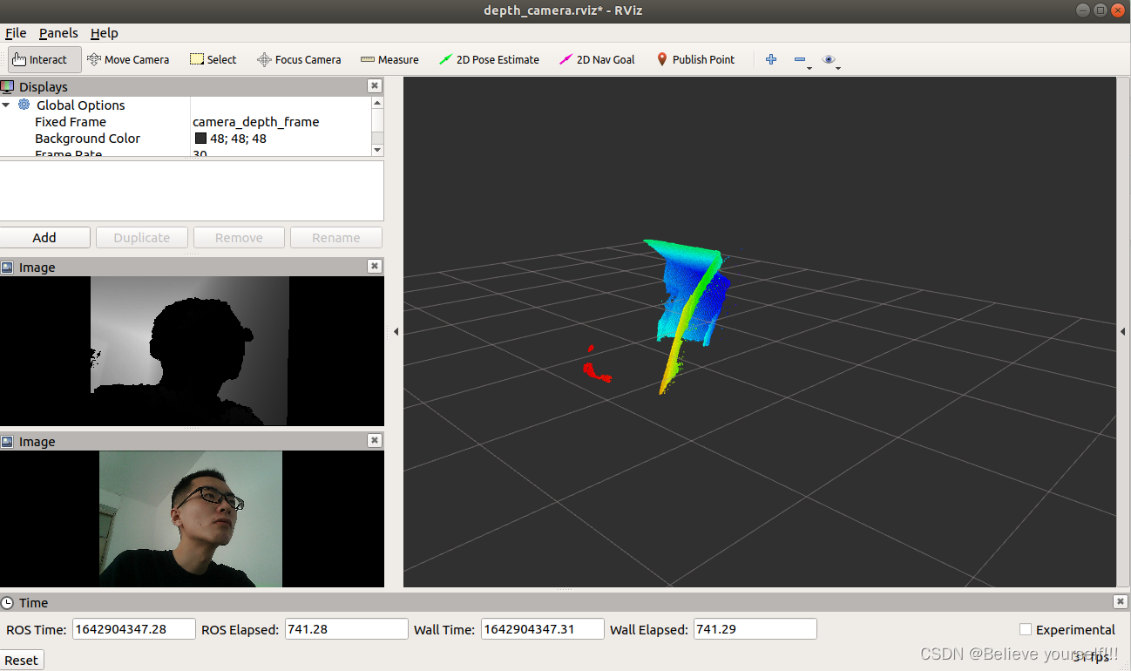Image resolution: width=1131 pixels, height=671 pixels.
Task: Select the 2D Nav Goal tool
Action: (x=597, y=59)
